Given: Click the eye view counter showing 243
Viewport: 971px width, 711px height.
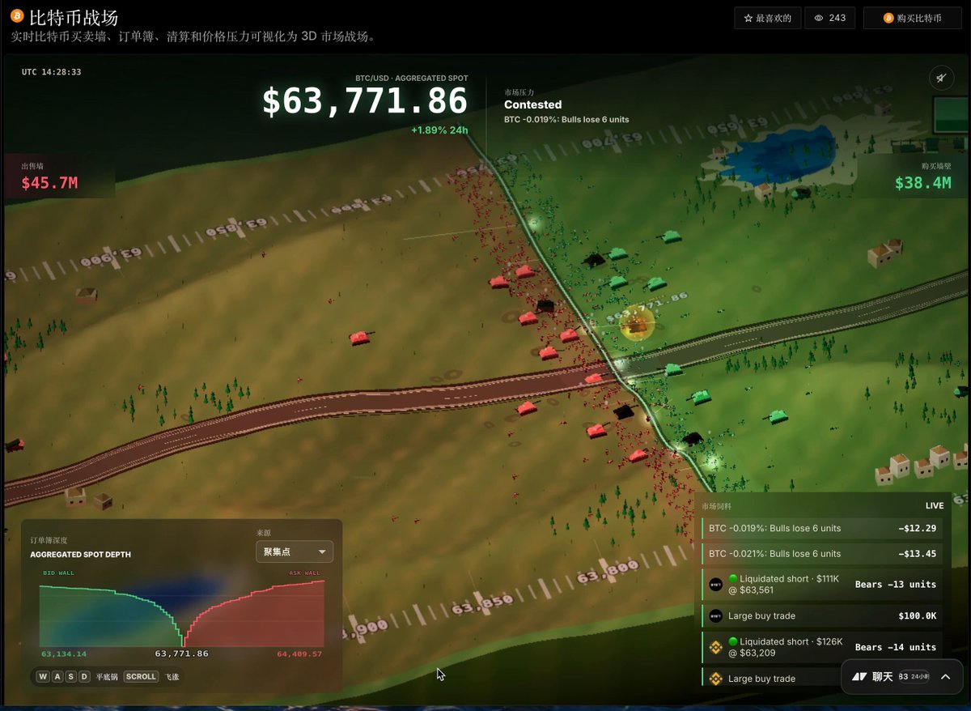Looking at the screenshot, I should pos(830,18).
